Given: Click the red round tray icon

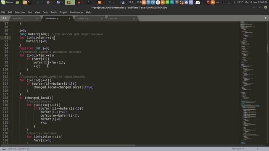Looking at the screenshot, I should click(x=208, y=3).
